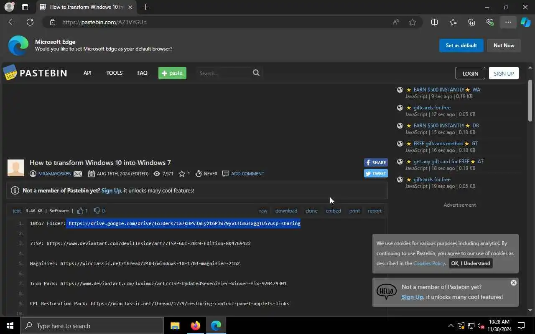Screen dimensions: 535x334
Task: Report this paste
Action: 374,211
